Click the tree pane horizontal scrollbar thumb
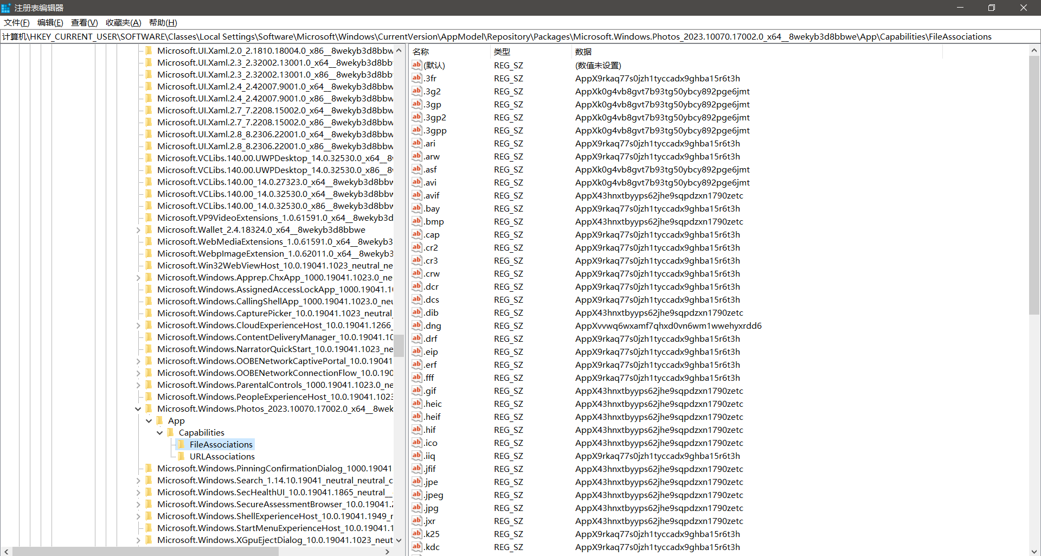Viewport: 1041px width, 556px height. tap(145, 552)
